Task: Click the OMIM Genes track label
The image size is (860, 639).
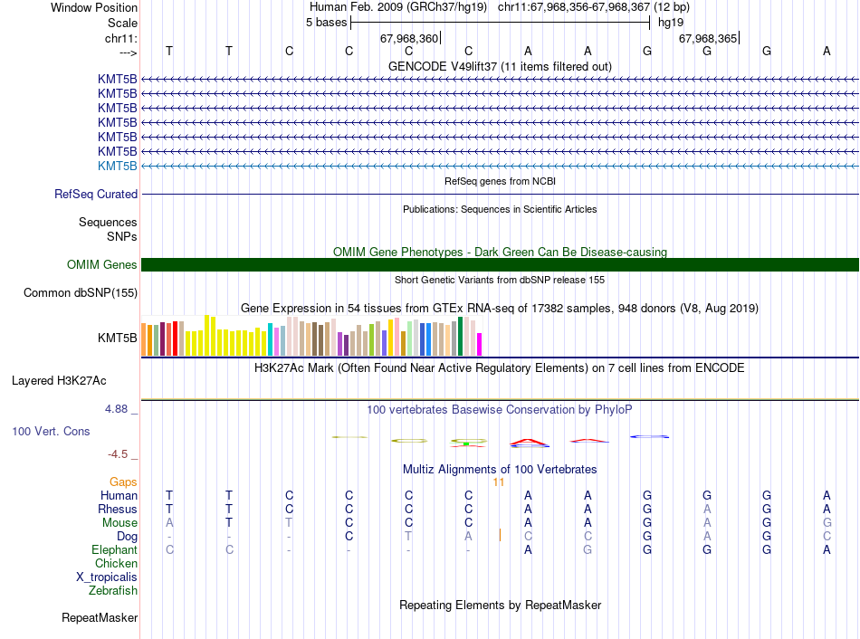Action: coord(102,265)
